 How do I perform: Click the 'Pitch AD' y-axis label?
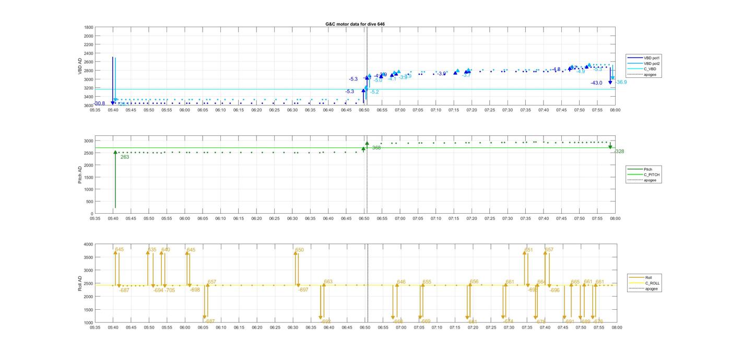(x=80, y=175)
